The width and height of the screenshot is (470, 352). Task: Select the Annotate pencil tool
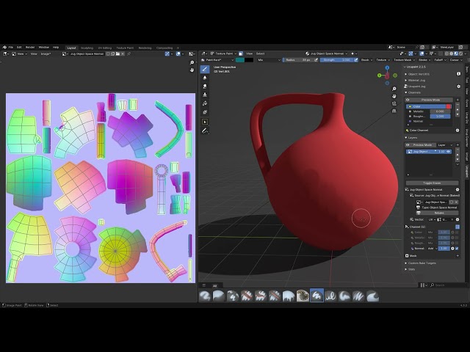[205, 131]
